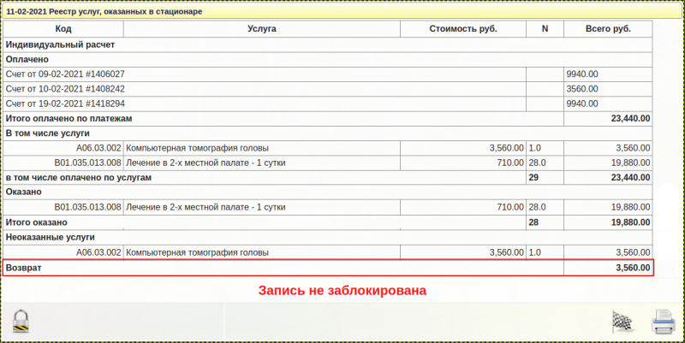This screenshot has width=685, height=343.
Task: Click the 'Итого оплачено по платежам' total row
Action: pyautogui.click(x=69, y=118)
